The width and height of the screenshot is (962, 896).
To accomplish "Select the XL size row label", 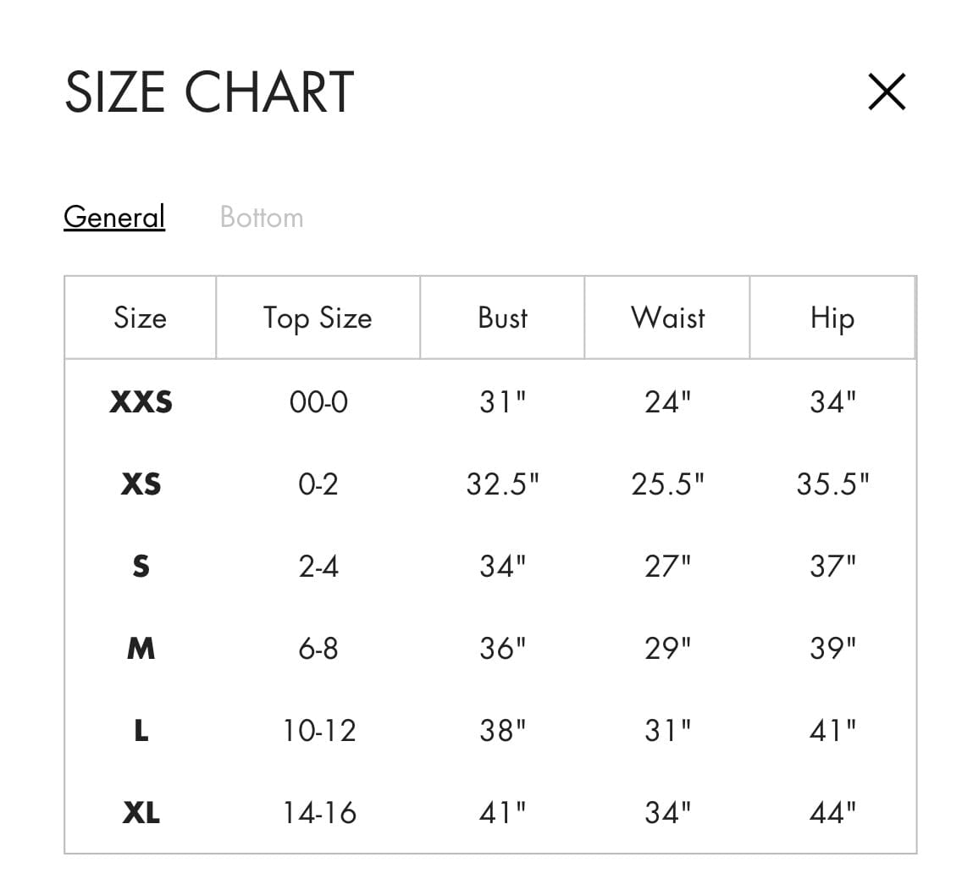I will pos(141,813).
